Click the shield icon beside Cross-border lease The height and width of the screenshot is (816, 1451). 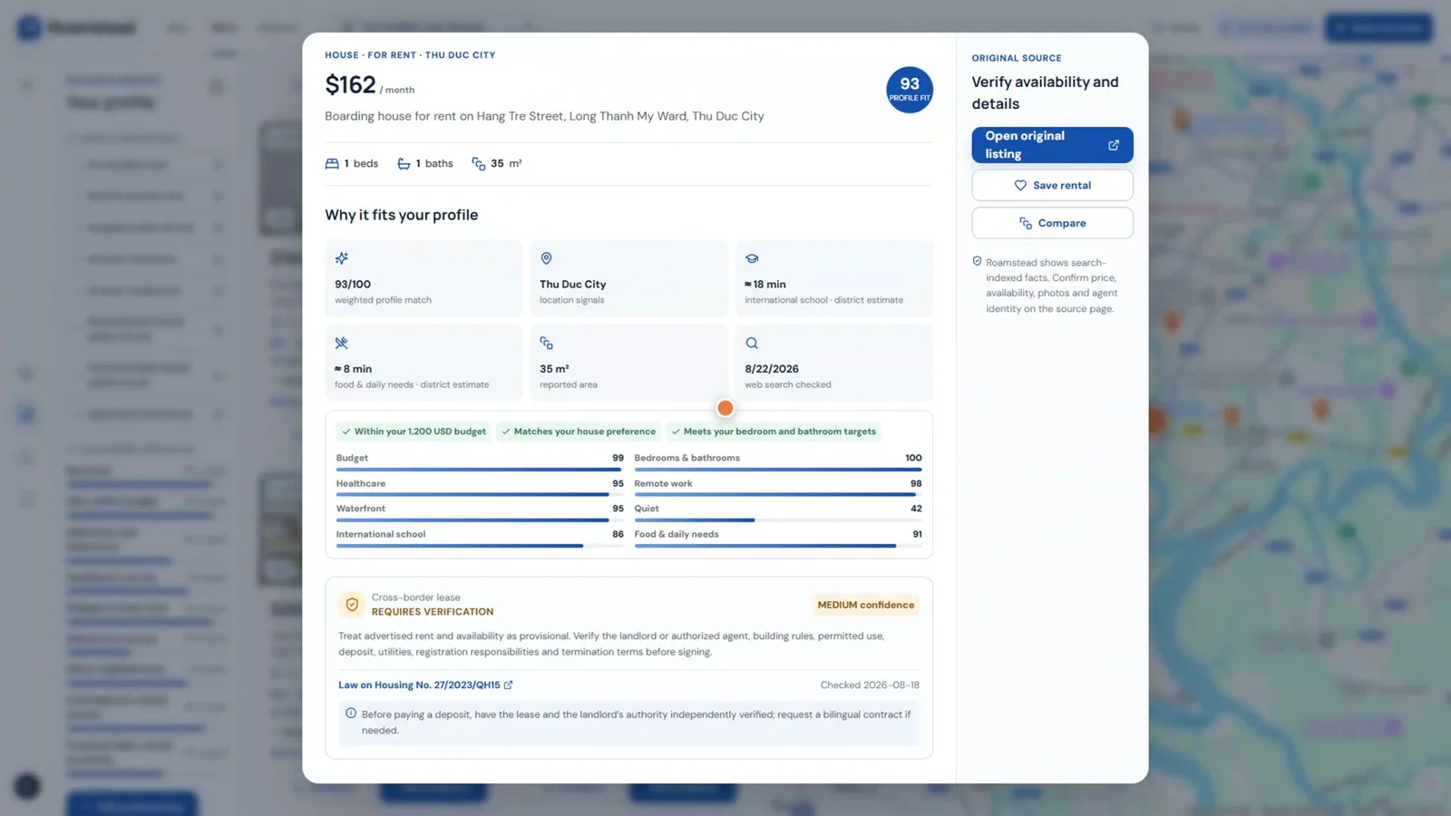coord(352,605)
